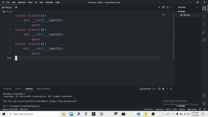
Task: Run the Python file with play icon
Action: tap(159, 7)
